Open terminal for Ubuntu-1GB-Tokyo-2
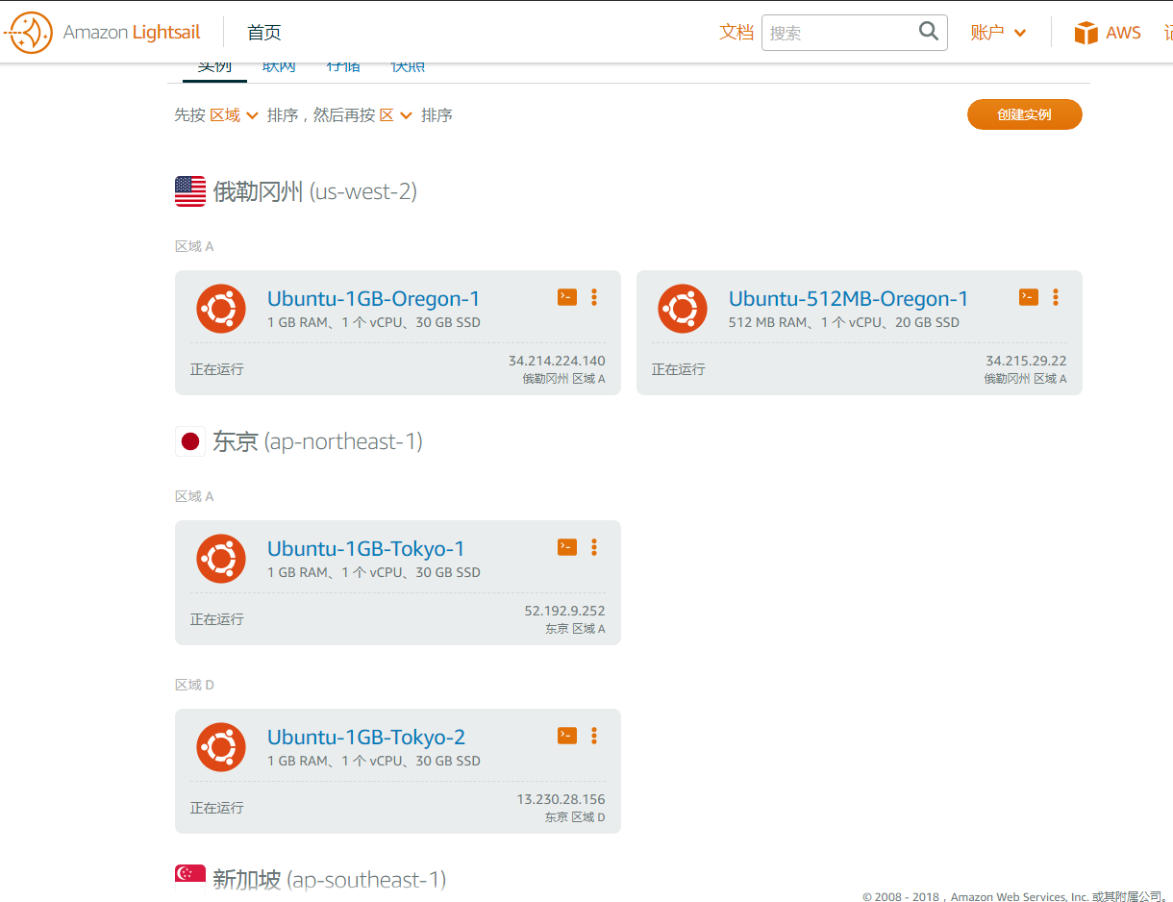 [x=567, y=736]
